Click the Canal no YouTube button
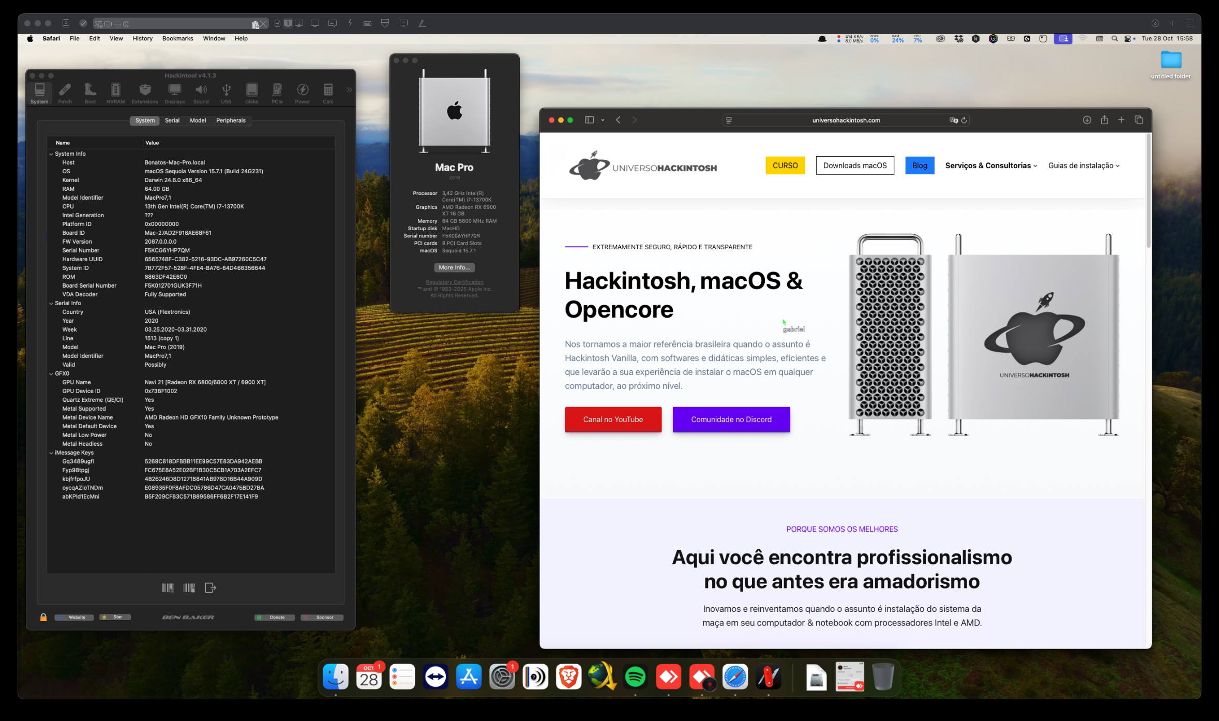The image size is (1219, 721). point(613,419)
